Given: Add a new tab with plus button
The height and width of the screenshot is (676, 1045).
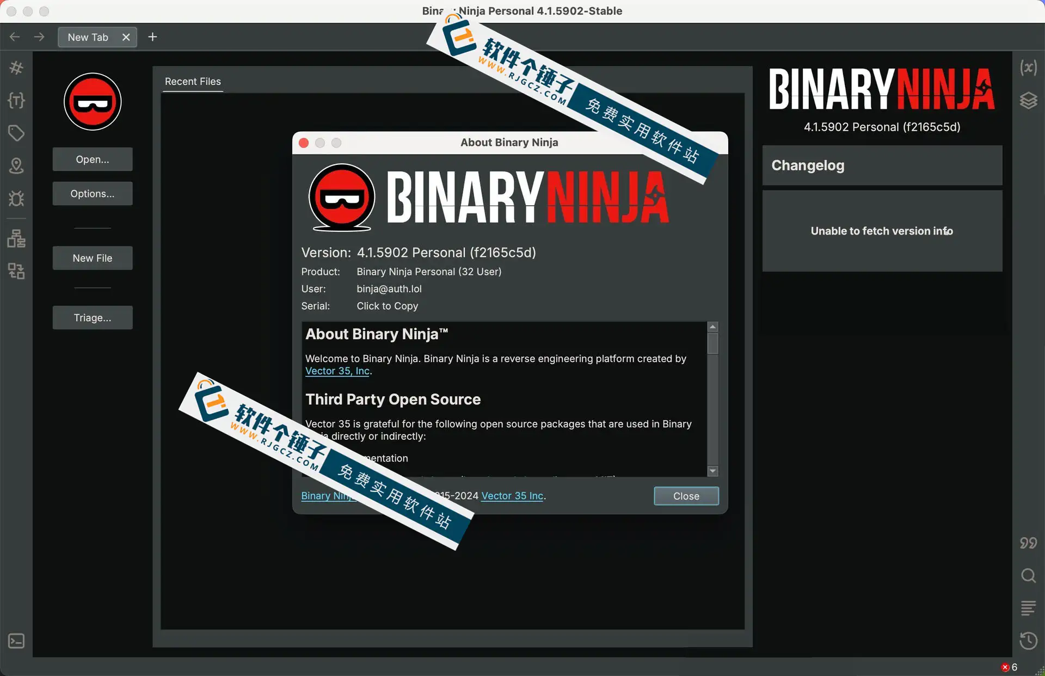Looking at the screenshot, I should pyautogui.click(x=152, y=37).
